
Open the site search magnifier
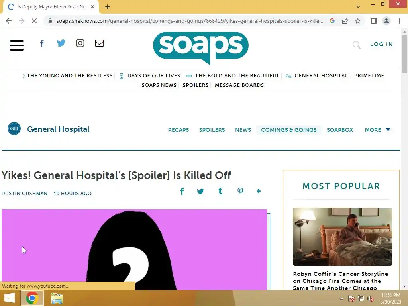(357, 45)
